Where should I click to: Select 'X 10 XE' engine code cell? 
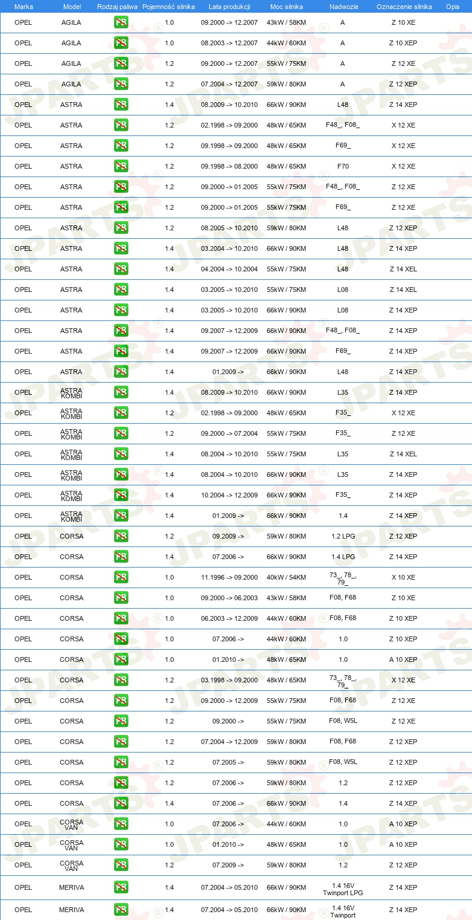coord(403,577)
